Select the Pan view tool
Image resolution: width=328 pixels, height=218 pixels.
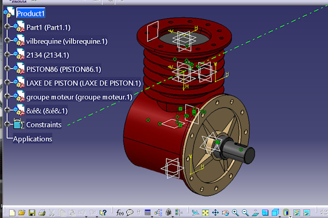pyautogui.click(x=216, y=213)
